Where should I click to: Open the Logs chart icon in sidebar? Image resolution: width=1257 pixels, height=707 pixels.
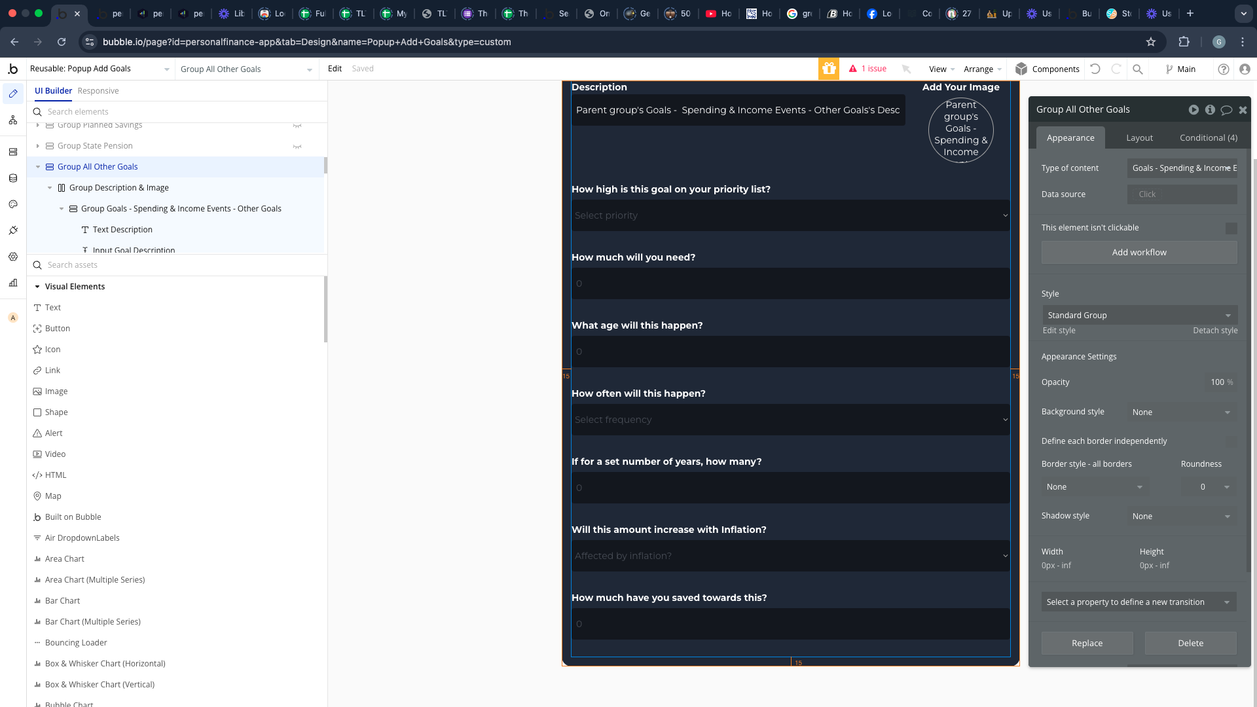(x=13, y=283)
